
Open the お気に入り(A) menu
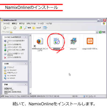point(31,24)
